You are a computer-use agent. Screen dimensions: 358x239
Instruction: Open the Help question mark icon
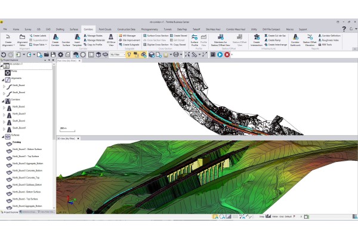click(344, 29)
